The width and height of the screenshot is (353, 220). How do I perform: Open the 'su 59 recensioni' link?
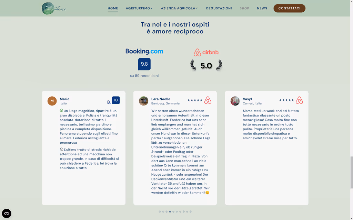144,76
